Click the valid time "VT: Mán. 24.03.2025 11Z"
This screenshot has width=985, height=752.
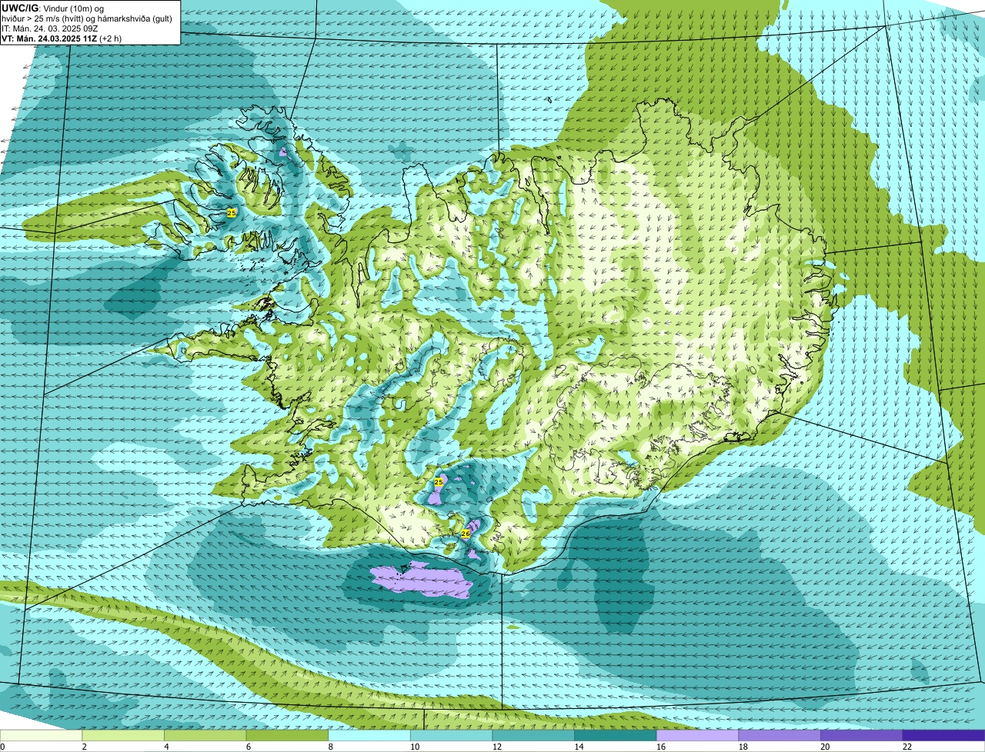tap(49, 38)
